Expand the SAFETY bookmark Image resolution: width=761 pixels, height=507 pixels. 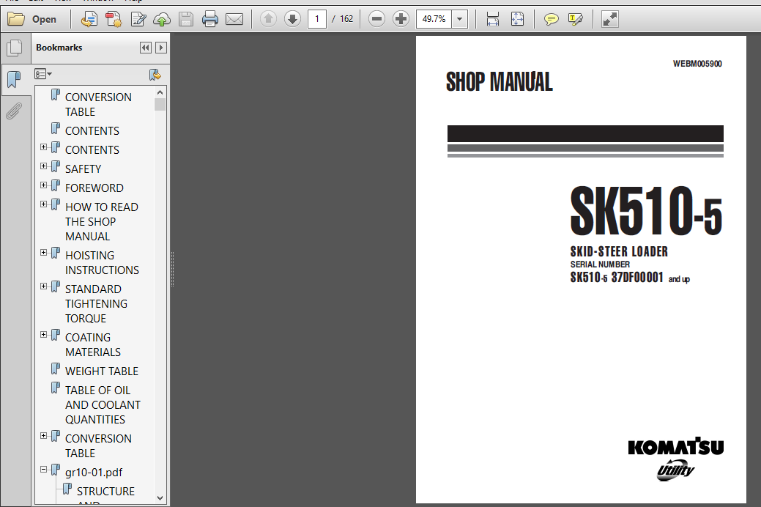[x=44, y=166]
